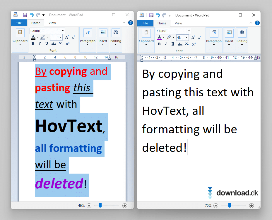Viewport: 272px width, 220px height.
Task: Click Shrink font icon in right window
Action: [x=199, y=38]
